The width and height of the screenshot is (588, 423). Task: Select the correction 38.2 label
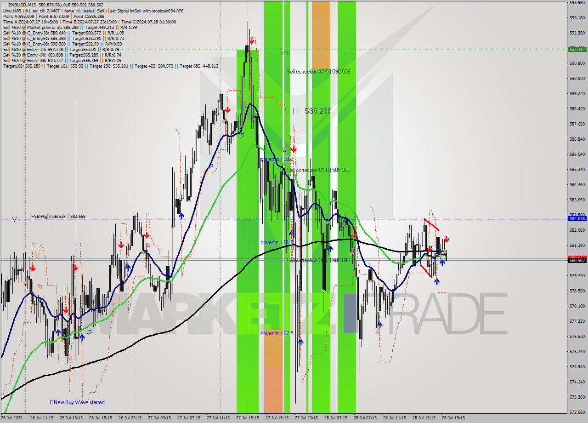tap(277, 159)
